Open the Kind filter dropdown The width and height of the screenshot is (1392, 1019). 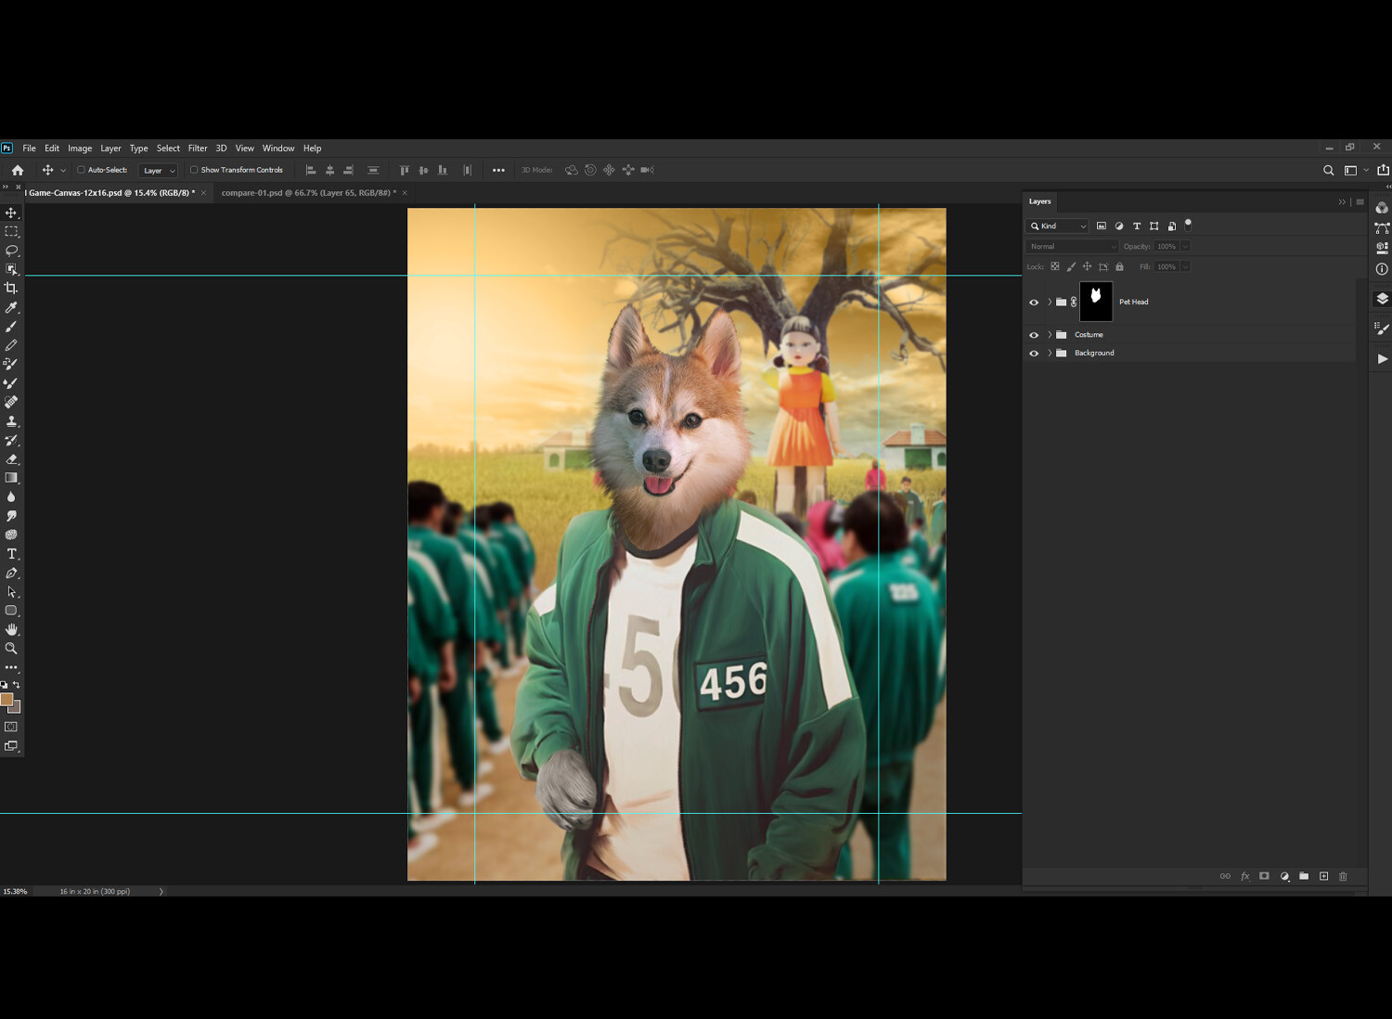click(1057, 226)
